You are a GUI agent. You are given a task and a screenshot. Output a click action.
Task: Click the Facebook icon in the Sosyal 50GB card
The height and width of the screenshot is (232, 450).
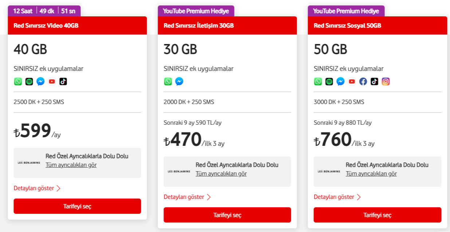363,81
